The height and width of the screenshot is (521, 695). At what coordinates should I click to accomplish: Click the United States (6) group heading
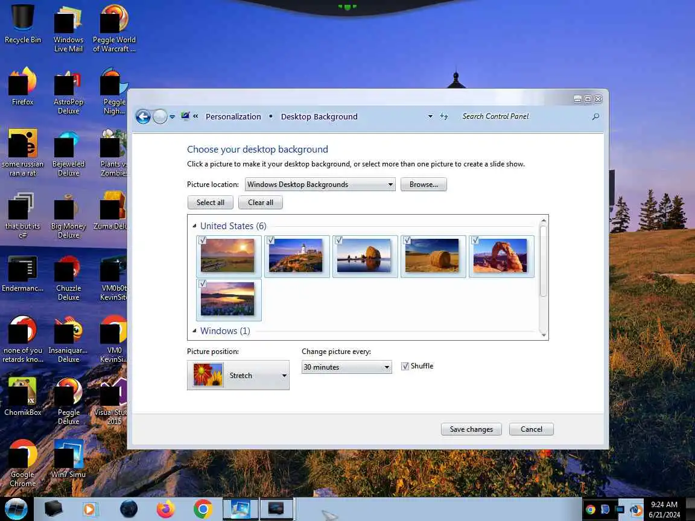click(x=233, y=226)
